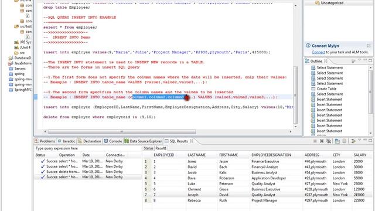Image resolution: width=375 pixels, height=211 pixels.
Task: Click the sort icon in Outline toolbar
Action: (353, 61)
